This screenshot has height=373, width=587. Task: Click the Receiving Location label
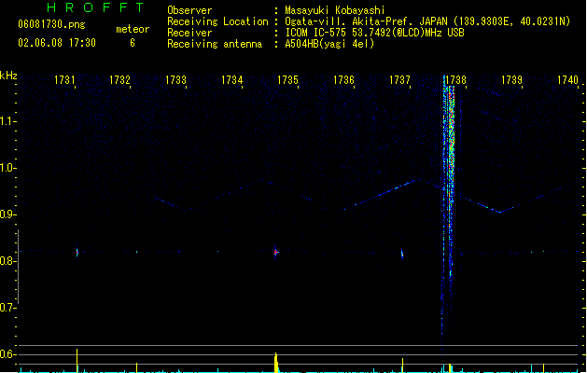(x=217, y=21)
